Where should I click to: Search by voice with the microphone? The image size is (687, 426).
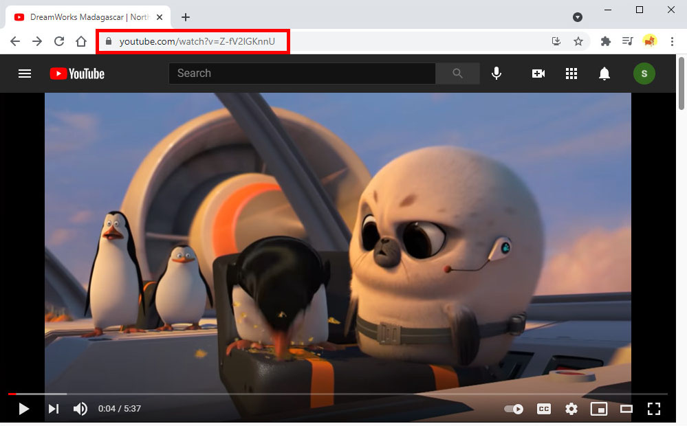coord(497,73)
